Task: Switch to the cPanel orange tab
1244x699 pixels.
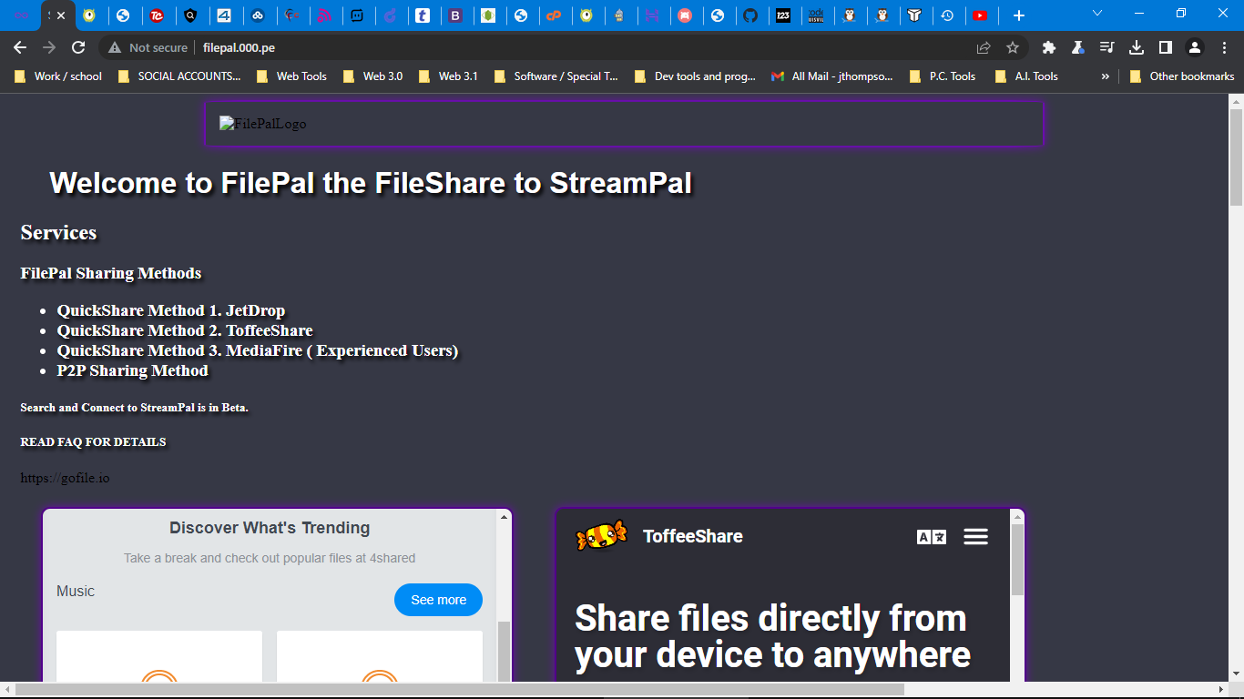Action: point(554,15)
